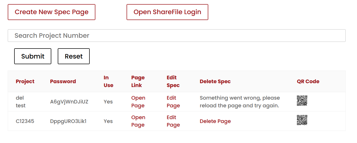Open Page link for C12345
The width and height of the screenshot is (357, 143).
(138, 121)
